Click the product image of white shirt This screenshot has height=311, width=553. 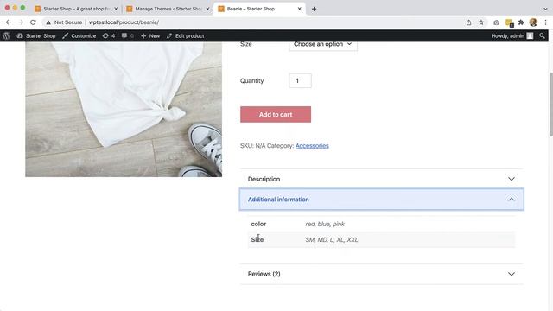124,110
